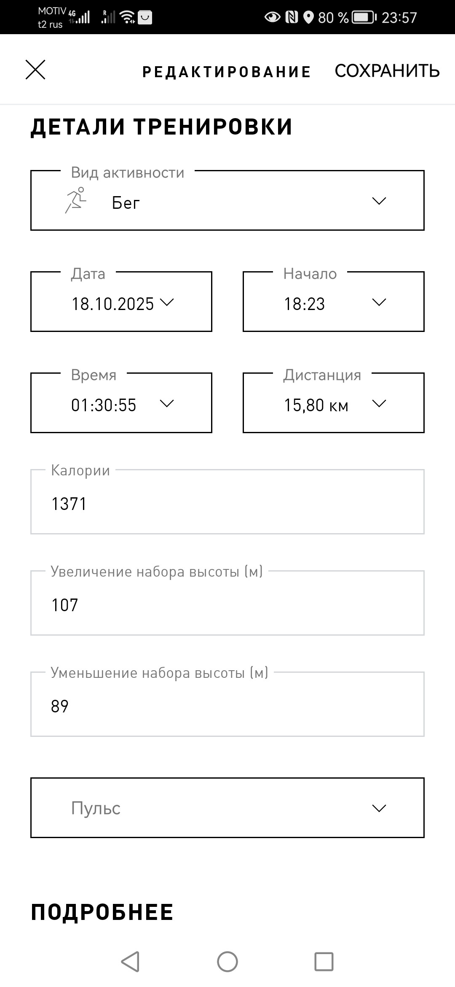Close the editing screen with X icon

coord(35,70)
